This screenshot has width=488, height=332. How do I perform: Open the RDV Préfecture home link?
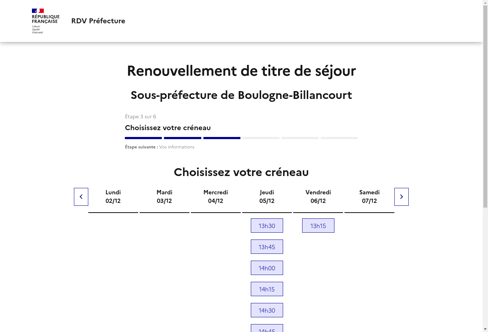click(98, 21)
